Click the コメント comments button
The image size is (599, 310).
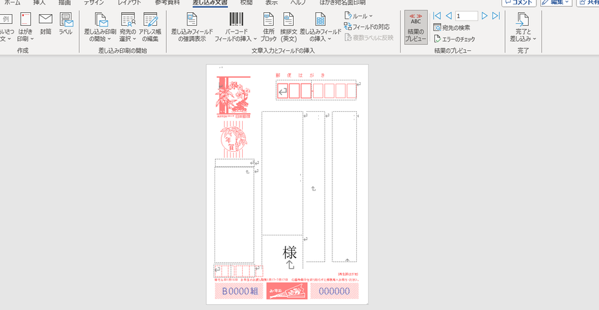tap(518, 3)
